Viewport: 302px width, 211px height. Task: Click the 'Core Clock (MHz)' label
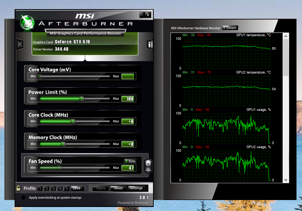point(48,115)
